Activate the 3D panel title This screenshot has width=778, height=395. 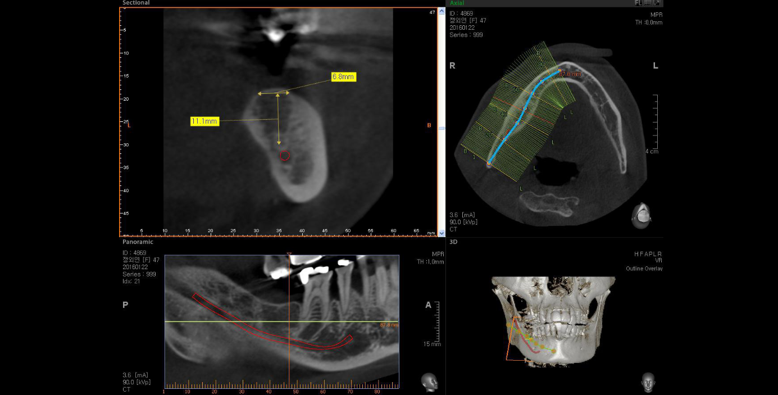click(x=453, y=242)
